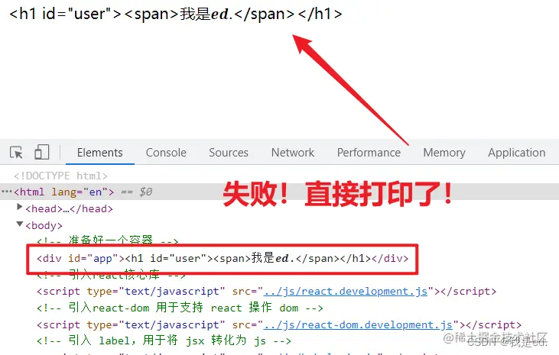Open the Console tab
Image resolution: width=559 pixels, height=355 pixels.
(x=166, y=153)
